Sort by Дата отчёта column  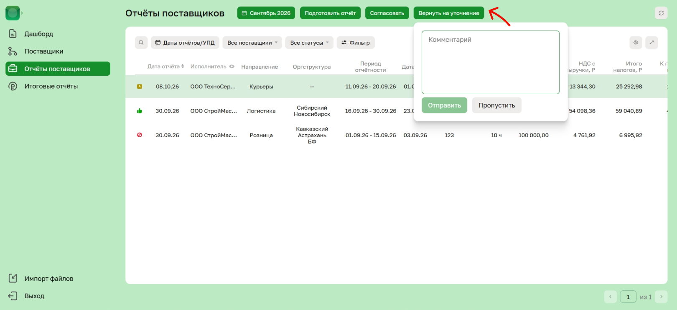(x=165, y=67)
